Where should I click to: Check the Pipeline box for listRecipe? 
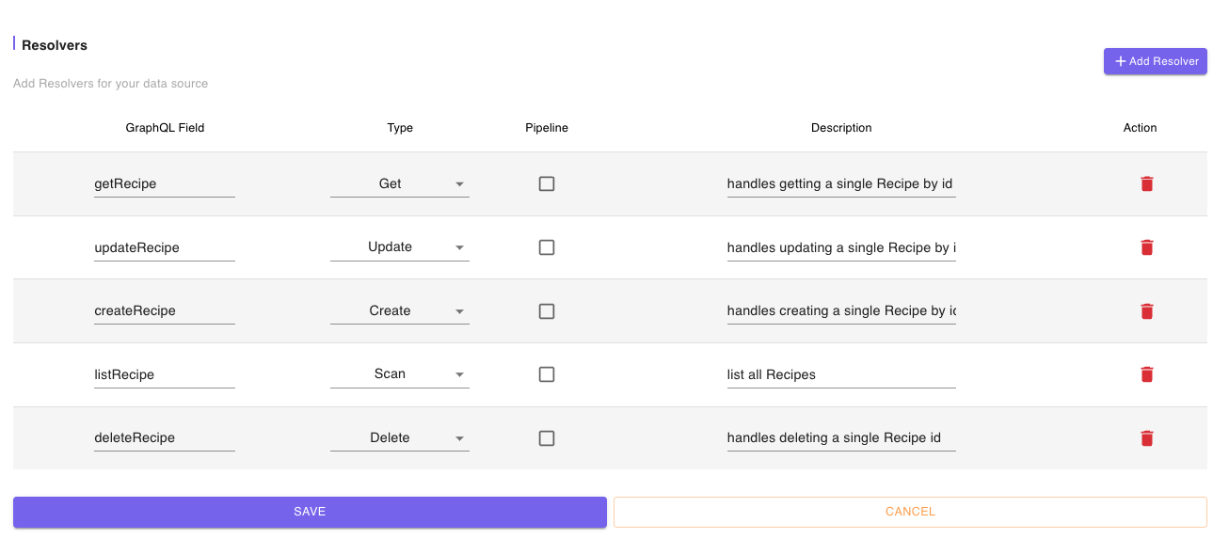(x=547, y=374)
